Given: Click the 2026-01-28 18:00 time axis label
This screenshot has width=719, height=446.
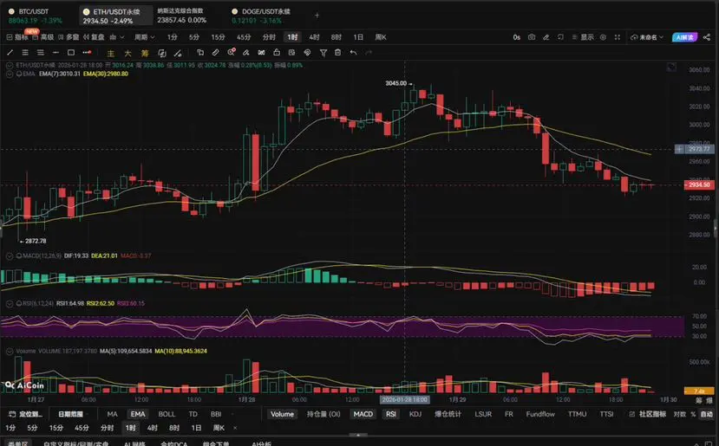Looking at the screenshot, I should tap(404, 399).
